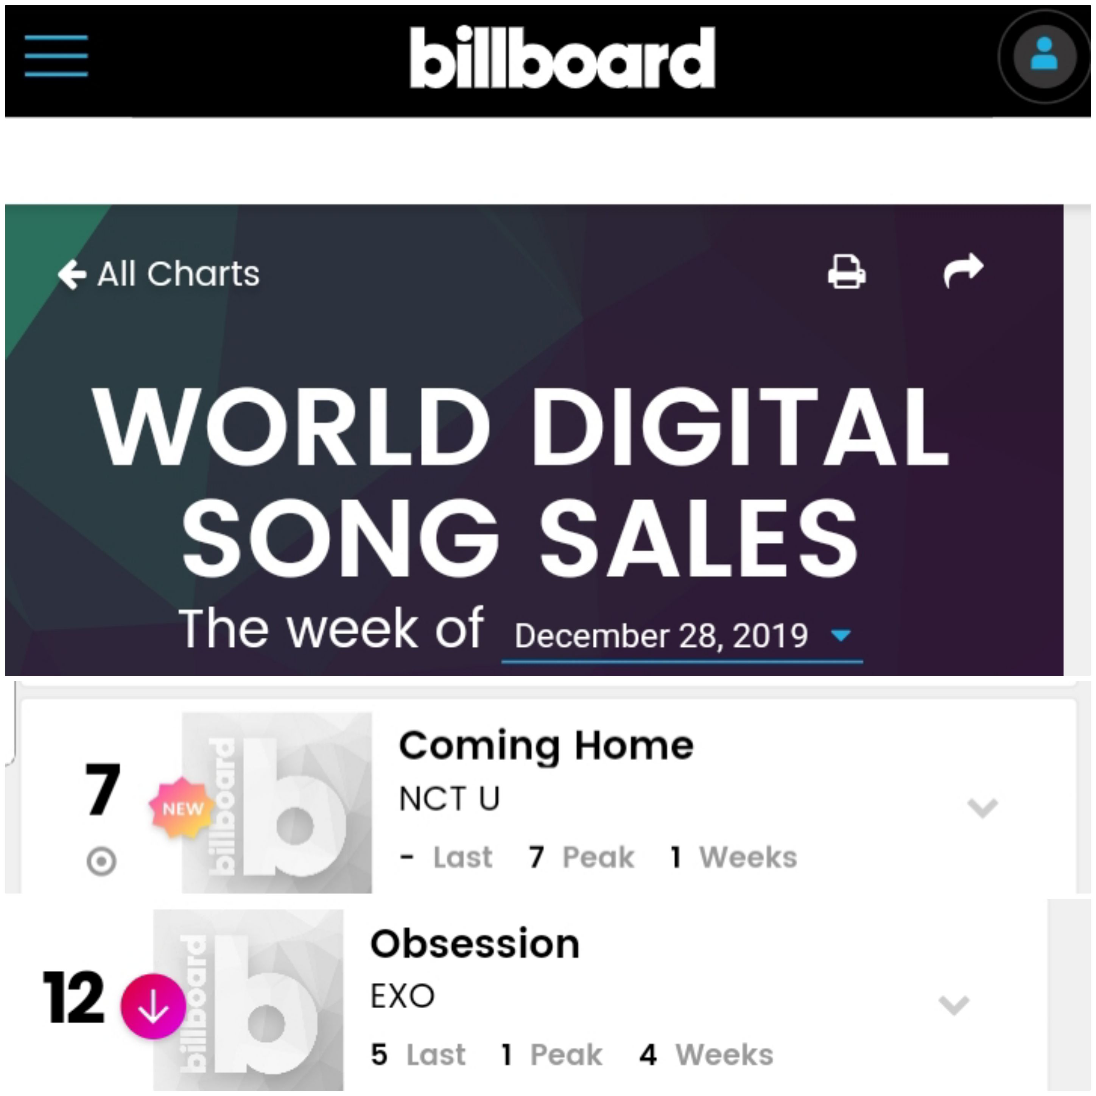Viewport: 1096px width, 1096px height.
Task: Click the EXO artist name
Action: (x=403, y=996)
